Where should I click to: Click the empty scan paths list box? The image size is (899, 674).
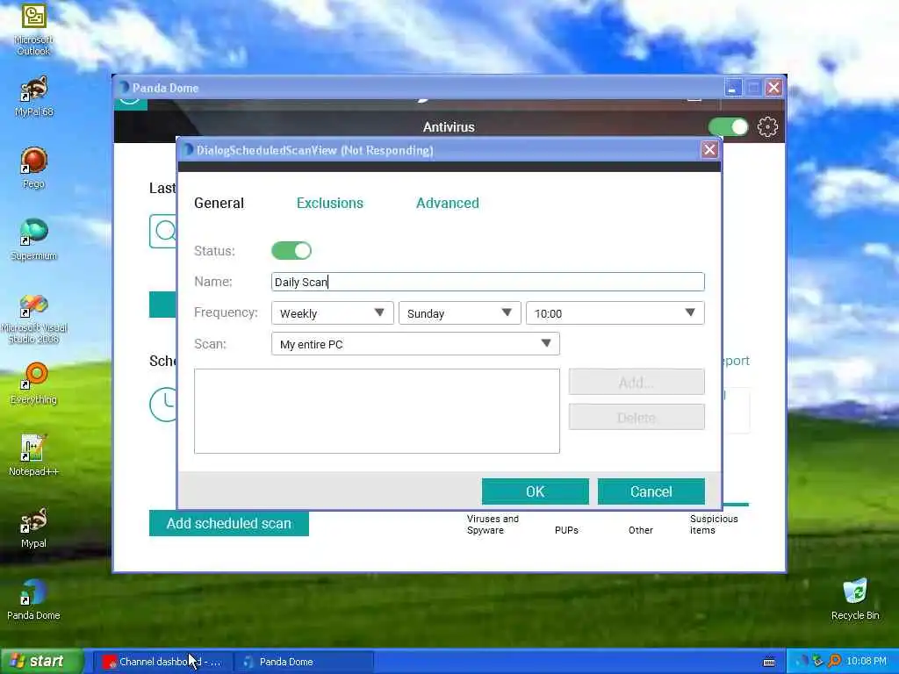[x=377, y=411]
